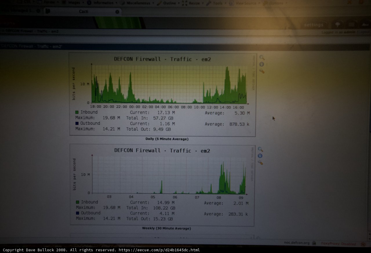371x253 pixels.
Task: Zoom the Daily graph with the magnifier icon
Action: coord(262,57)
